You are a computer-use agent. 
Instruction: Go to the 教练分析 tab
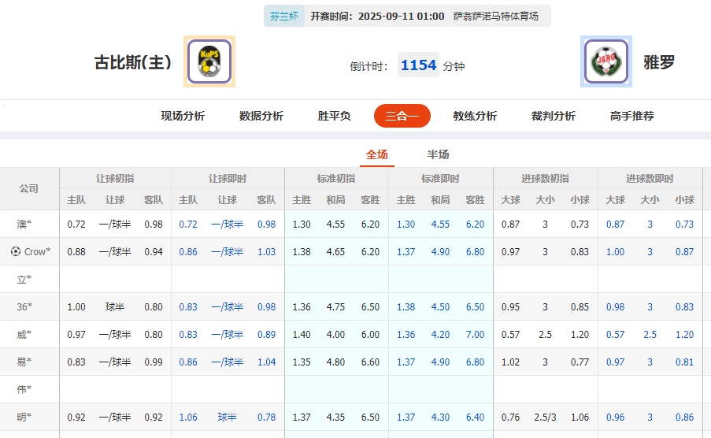point(475,116)
